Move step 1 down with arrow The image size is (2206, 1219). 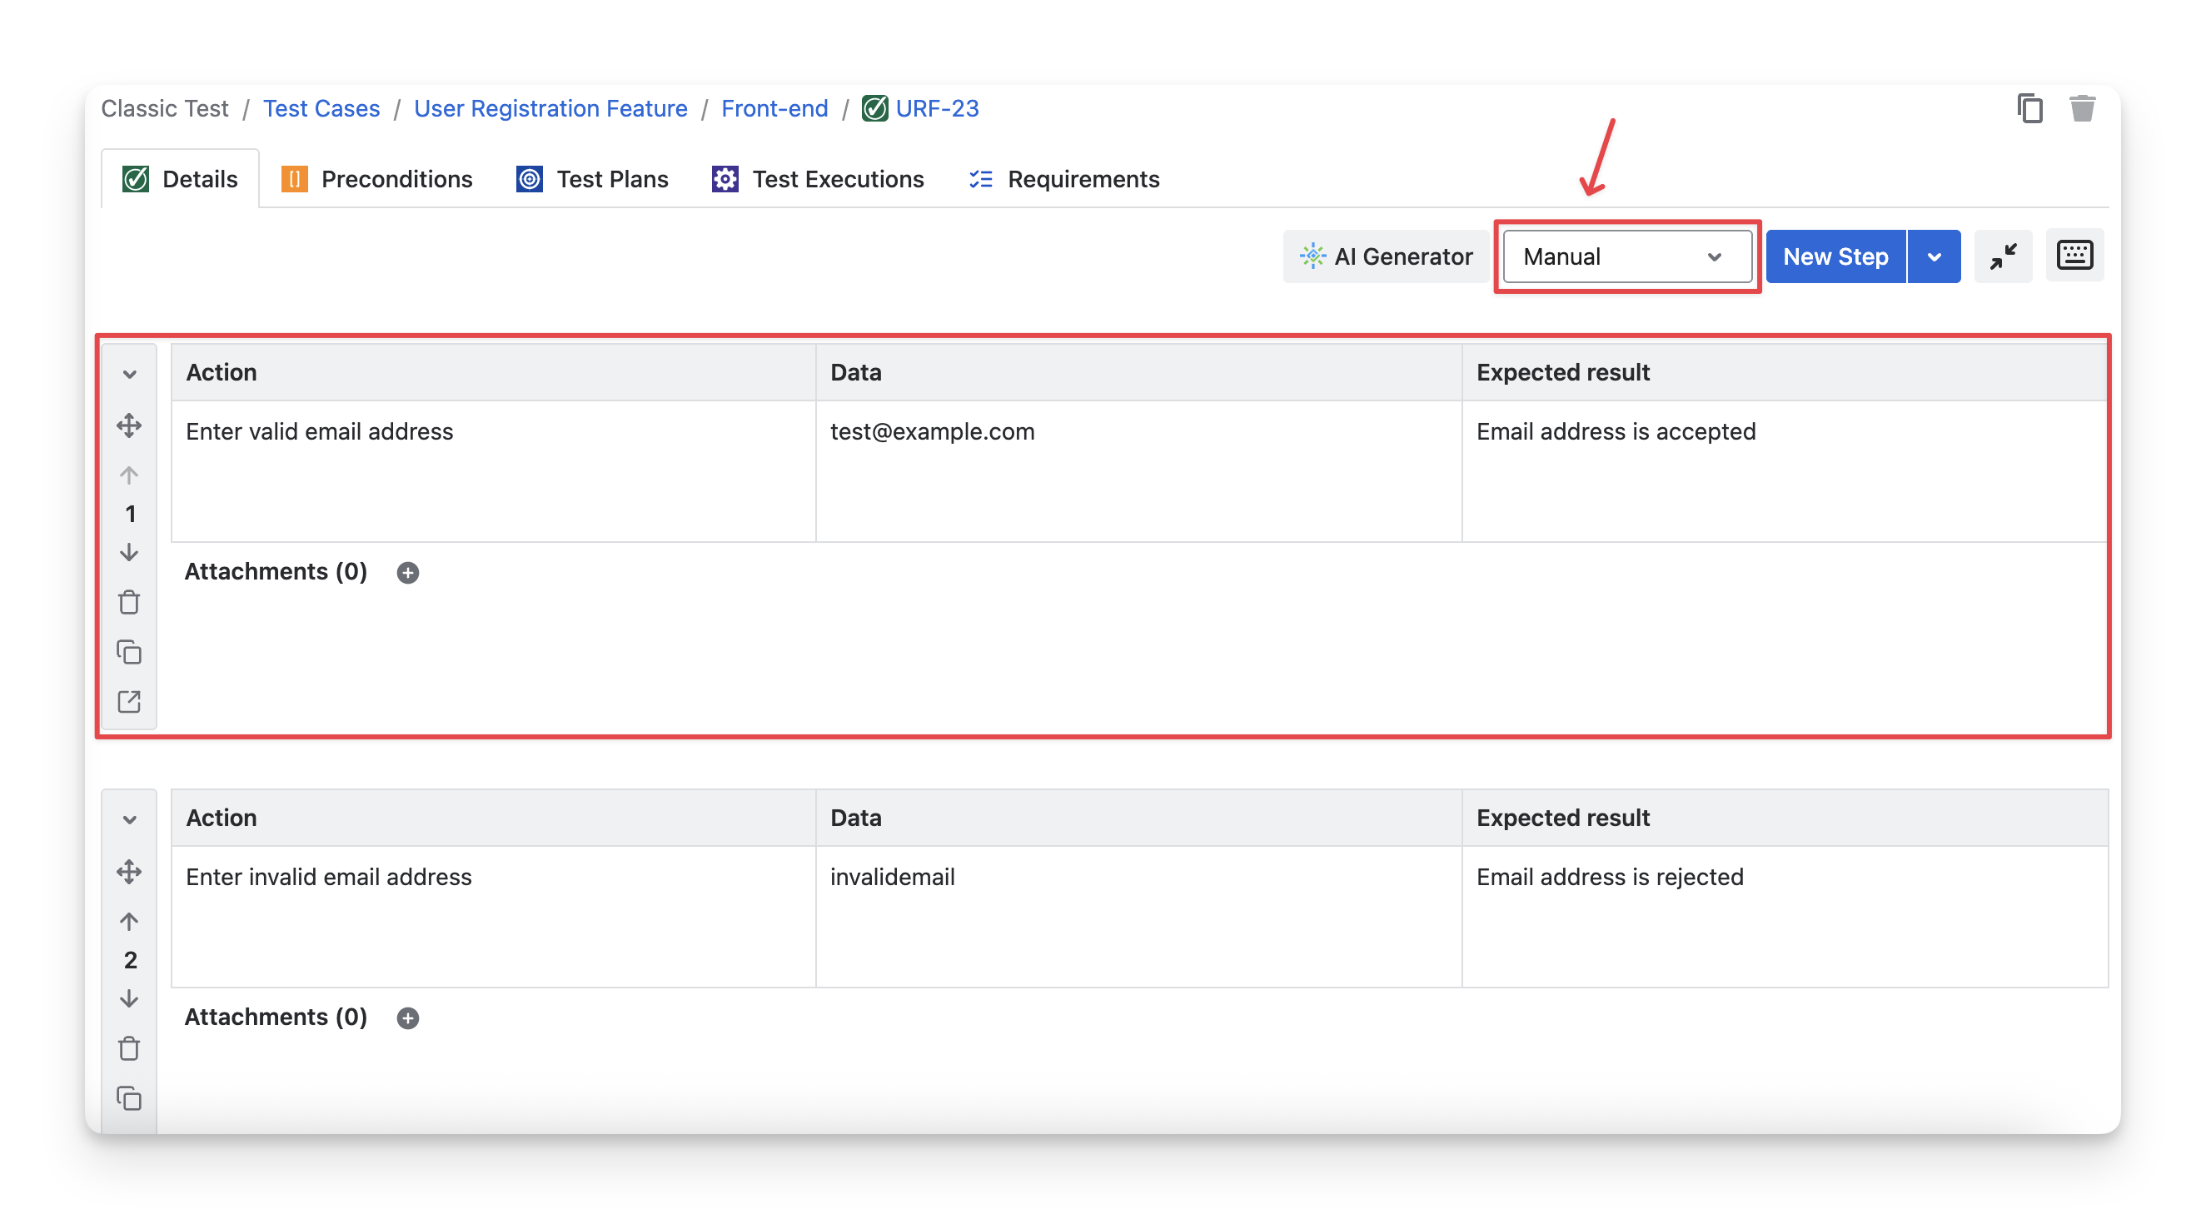[x=129, y=553]
